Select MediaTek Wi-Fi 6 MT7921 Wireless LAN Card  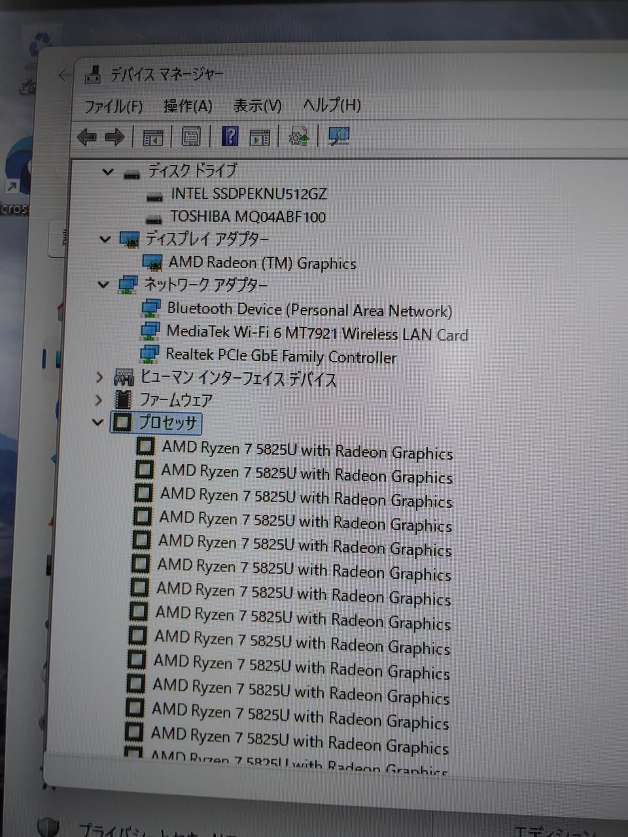(x=317, y=333)
